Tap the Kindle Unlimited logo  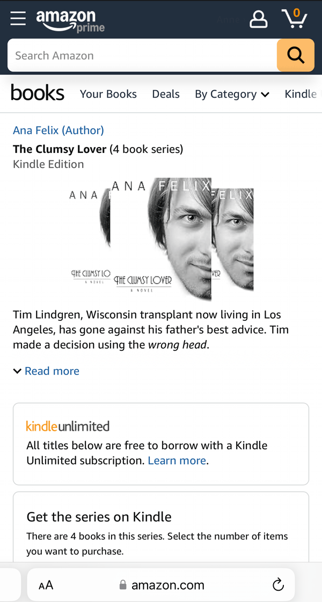[x=68, y=426]
